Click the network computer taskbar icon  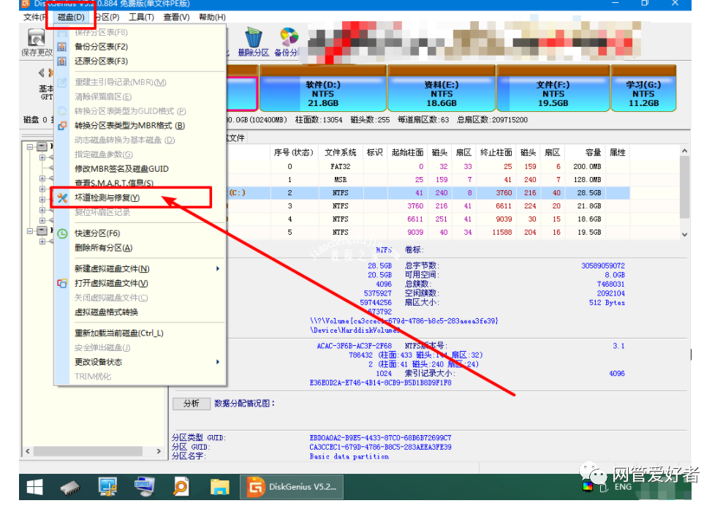107,487
